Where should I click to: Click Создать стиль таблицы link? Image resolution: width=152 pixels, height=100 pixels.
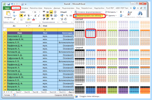(90, 96)
